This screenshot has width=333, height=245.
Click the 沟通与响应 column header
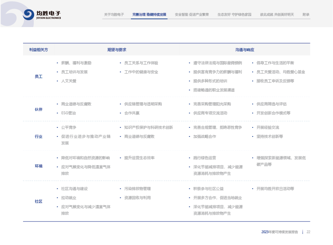tap(245, 49)
